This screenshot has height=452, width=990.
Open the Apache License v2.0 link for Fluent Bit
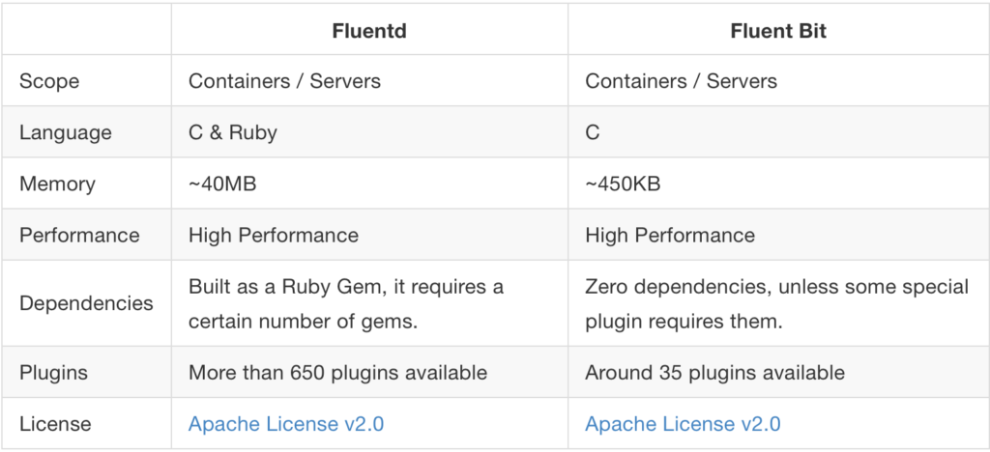coord(684,424)
